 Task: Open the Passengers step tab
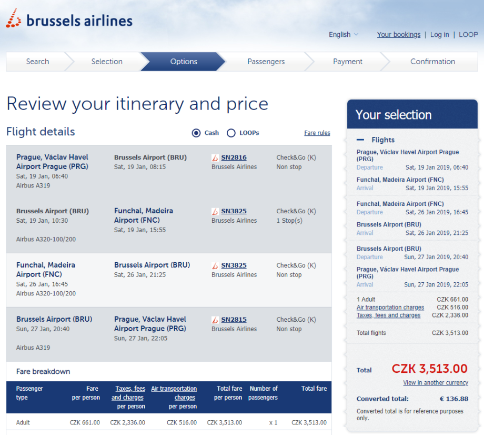pyautogui.click(x=266, y=62)
